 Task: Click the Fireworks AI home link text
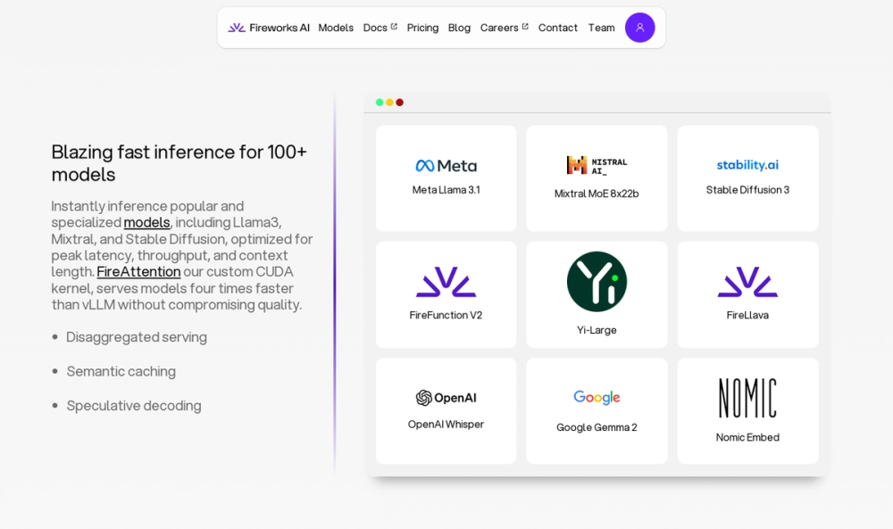click(280, 28)
